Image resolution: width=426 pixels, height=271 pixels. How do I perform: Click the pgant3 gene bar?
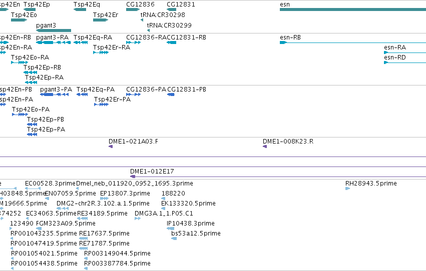(54, 30)
